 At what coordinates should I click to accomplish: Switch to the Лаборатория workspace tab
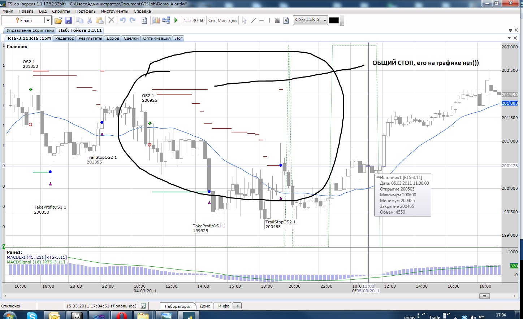coord(178,306)
